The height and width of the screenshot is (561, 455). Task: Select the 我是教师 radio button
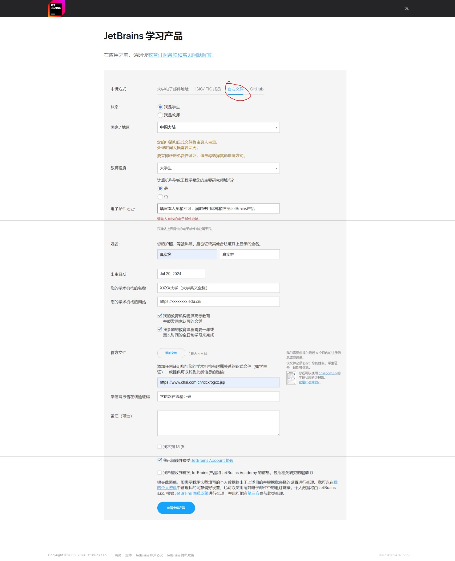(x=160, y=115)
